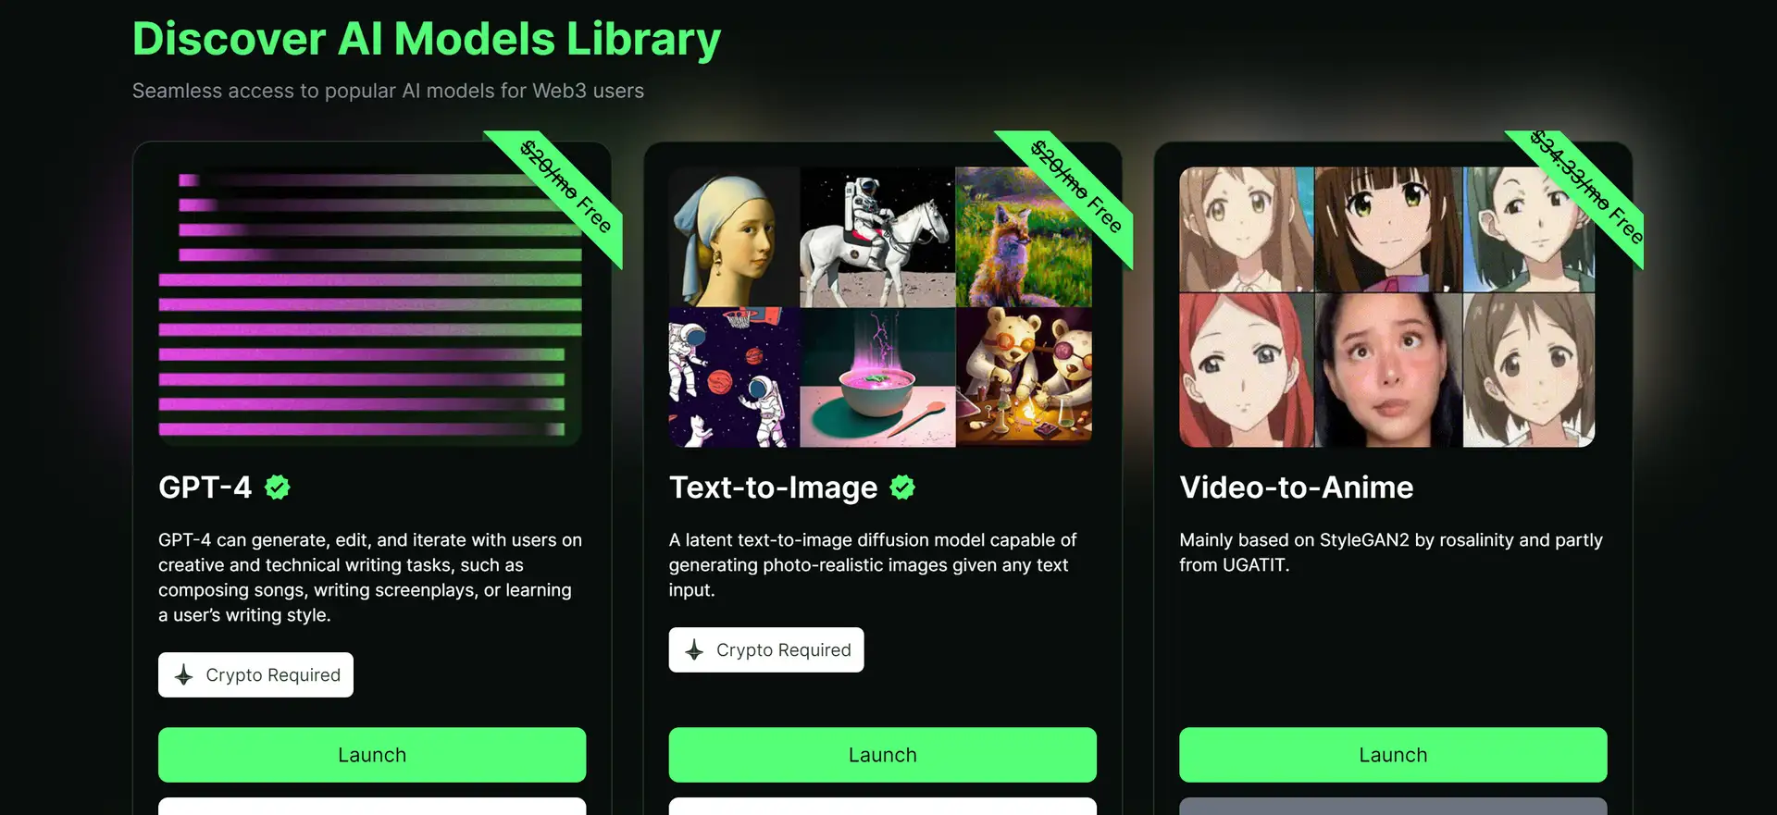The height and width of the screenshot is (815, 1777).
Task: Click the sparkle icon in Text-to-Image Crypto Required tag
Action: (x=694, y=650)
